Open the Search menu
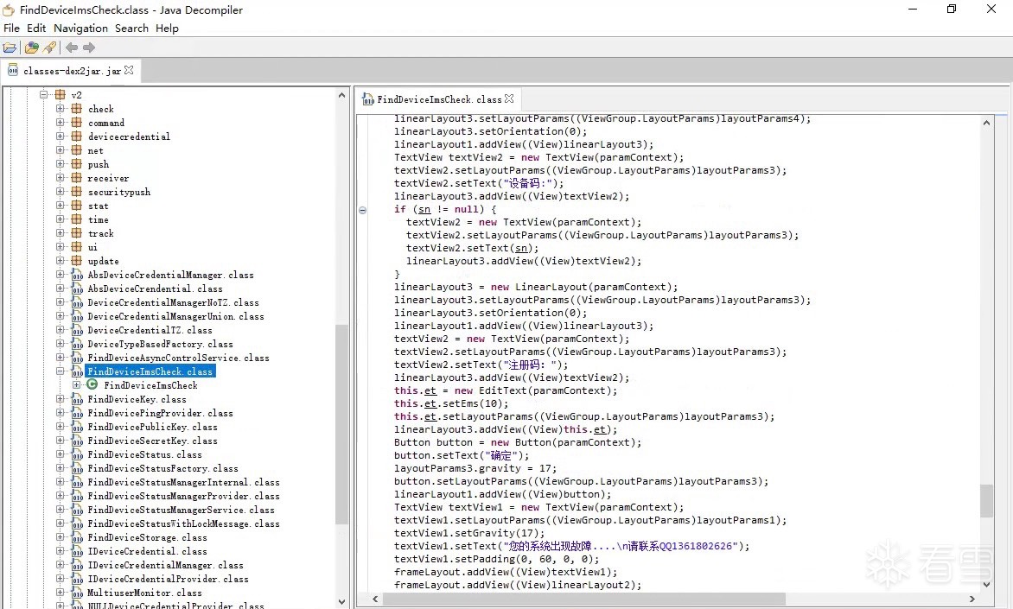Image resolution: width=1013 pixels, height=609 pixels. pos(131,29)
